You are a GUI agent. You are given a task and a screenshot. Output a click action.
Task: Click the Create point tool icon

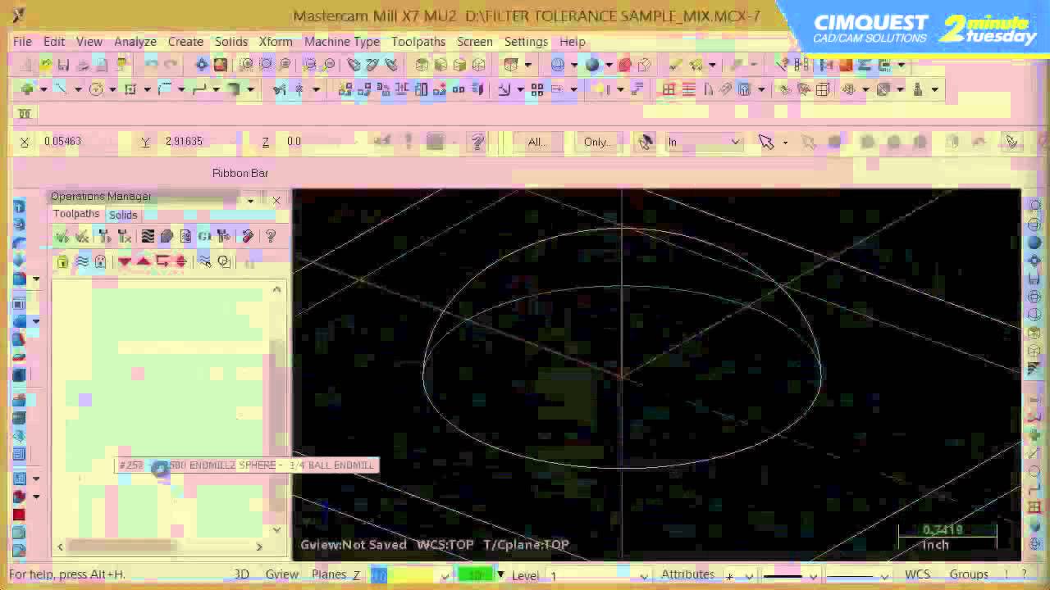pos(27,89)
